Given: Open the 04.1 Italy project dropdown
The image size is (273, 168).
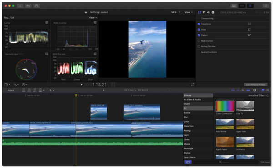Looking at the screenshot, I should 130,90.
